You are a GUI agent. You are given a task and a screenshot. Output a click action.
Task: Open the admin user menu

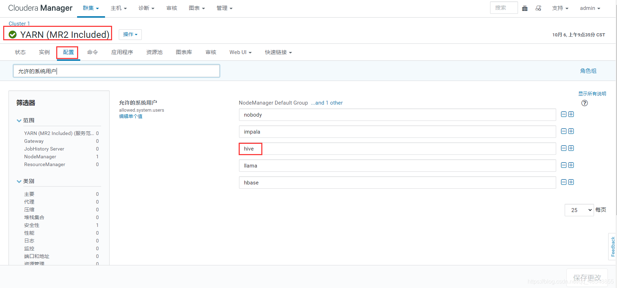590,8
